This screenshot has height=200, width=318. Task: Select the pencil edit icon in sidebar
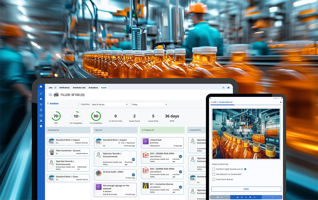pos(41,94)
